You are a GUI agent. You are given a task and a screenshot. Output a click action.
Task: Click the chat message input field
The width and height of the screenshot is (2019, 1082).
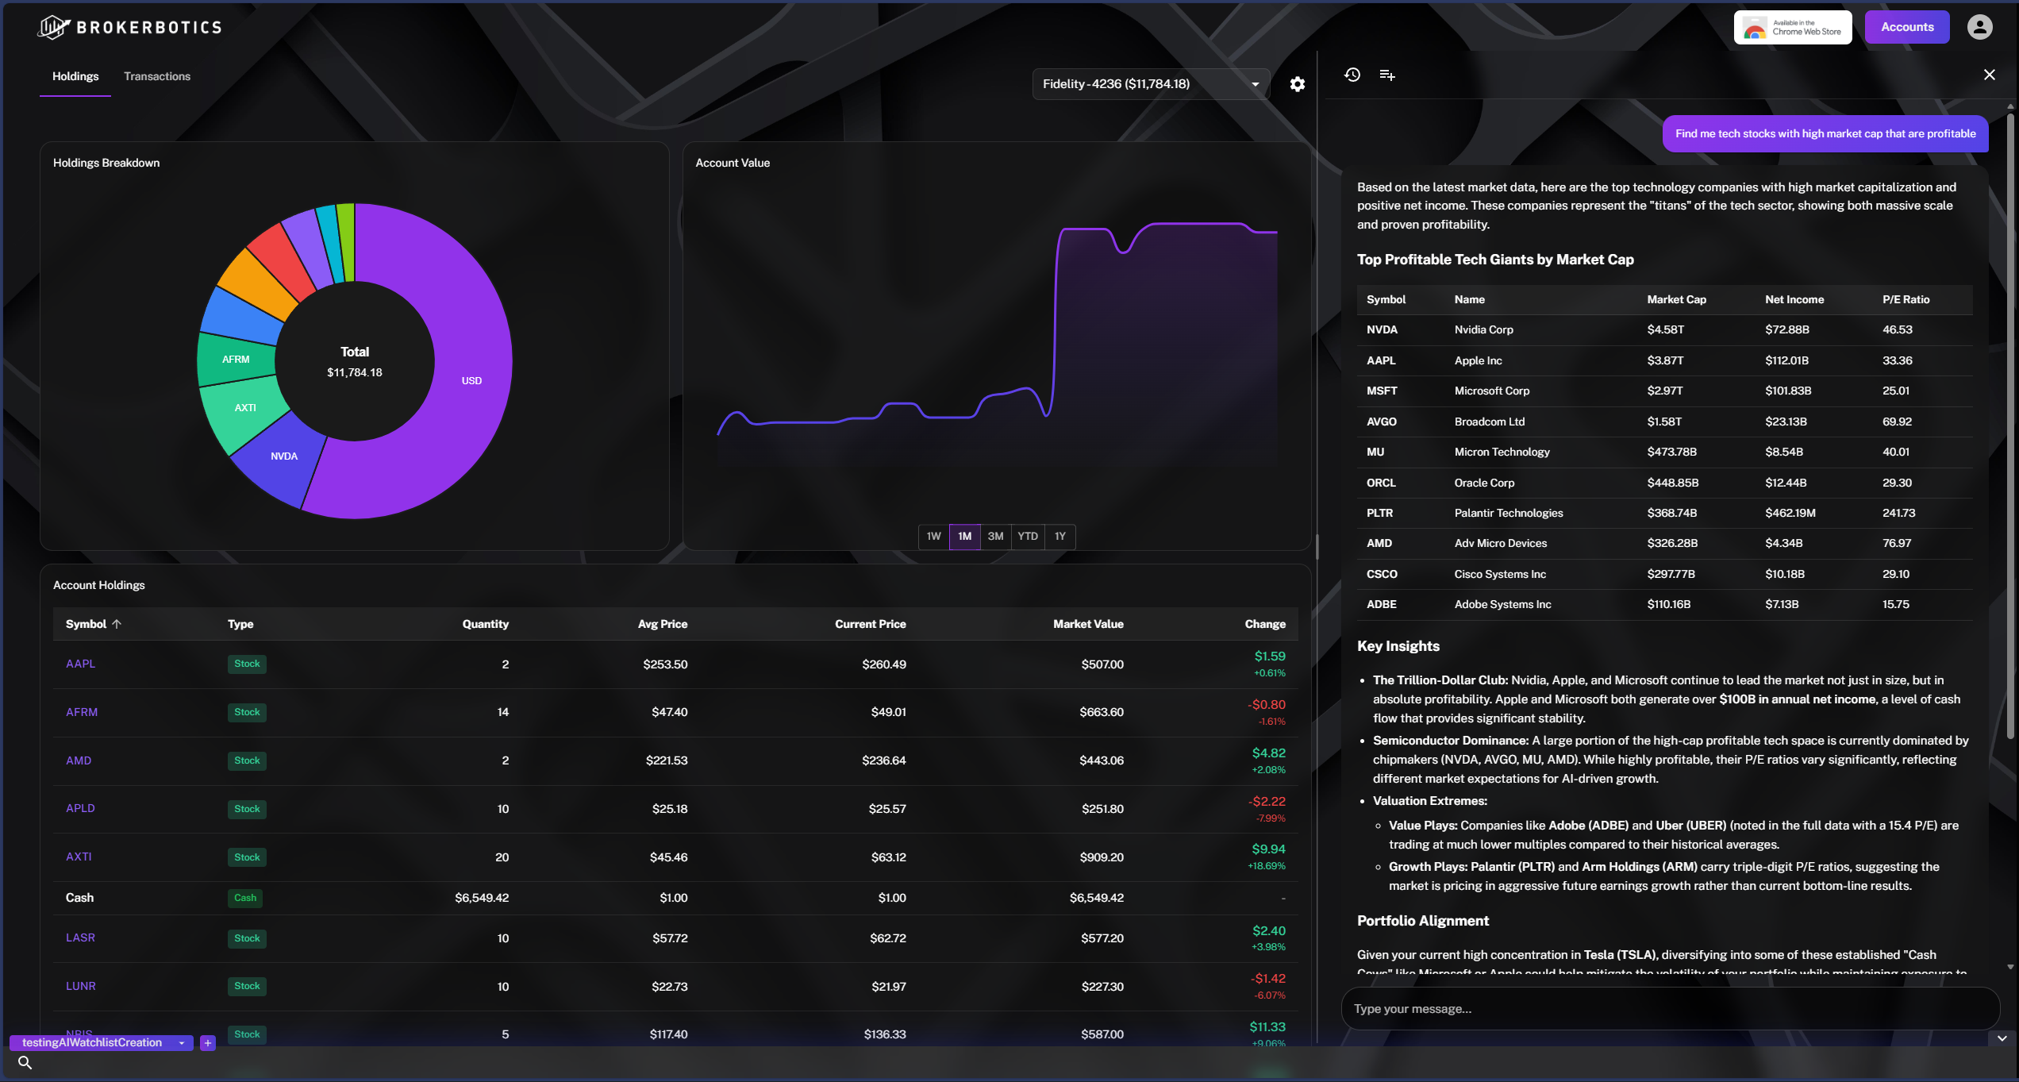[x=1670, y=1009]
